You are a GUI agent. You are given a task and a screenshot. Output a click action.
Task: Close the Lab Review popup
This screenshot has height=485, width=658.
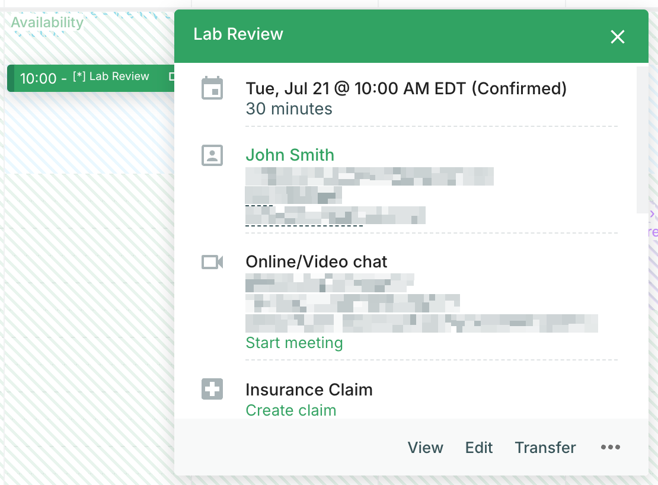(x=617, y=37)
